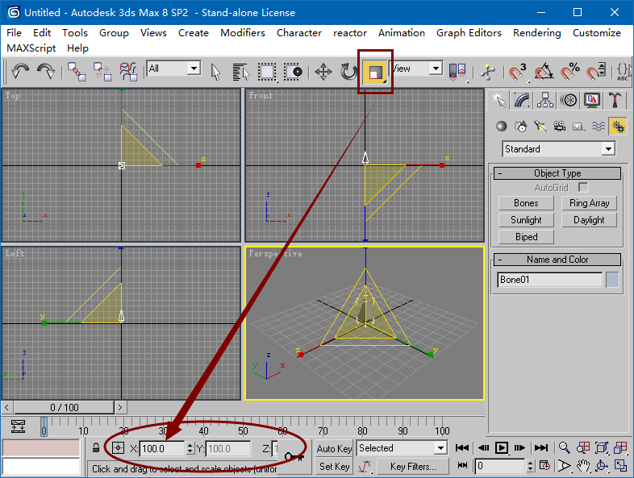Open the Graph Editors menu
The width and height of the screenshot is (634, 478).
pos(469,33)
